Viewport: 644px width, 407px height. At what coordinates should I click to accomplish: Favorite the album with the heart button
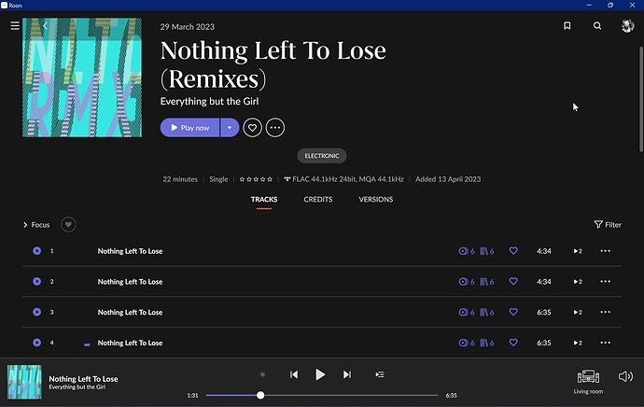pos(252,128)
